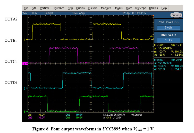Open the Masks menu
This screenshot has width=194, height=133.
[119, 8]
